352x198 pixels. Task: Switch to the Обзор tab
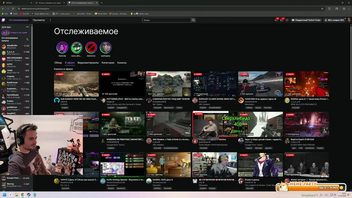pyautogui.click(x=58, y=63)
